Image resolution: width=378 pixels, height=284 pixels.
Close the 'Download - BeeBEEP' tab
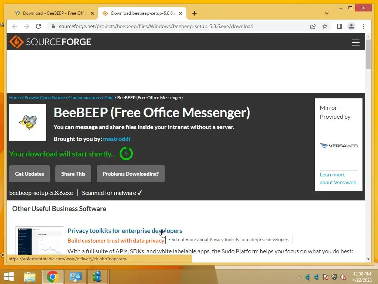(92, 13)
